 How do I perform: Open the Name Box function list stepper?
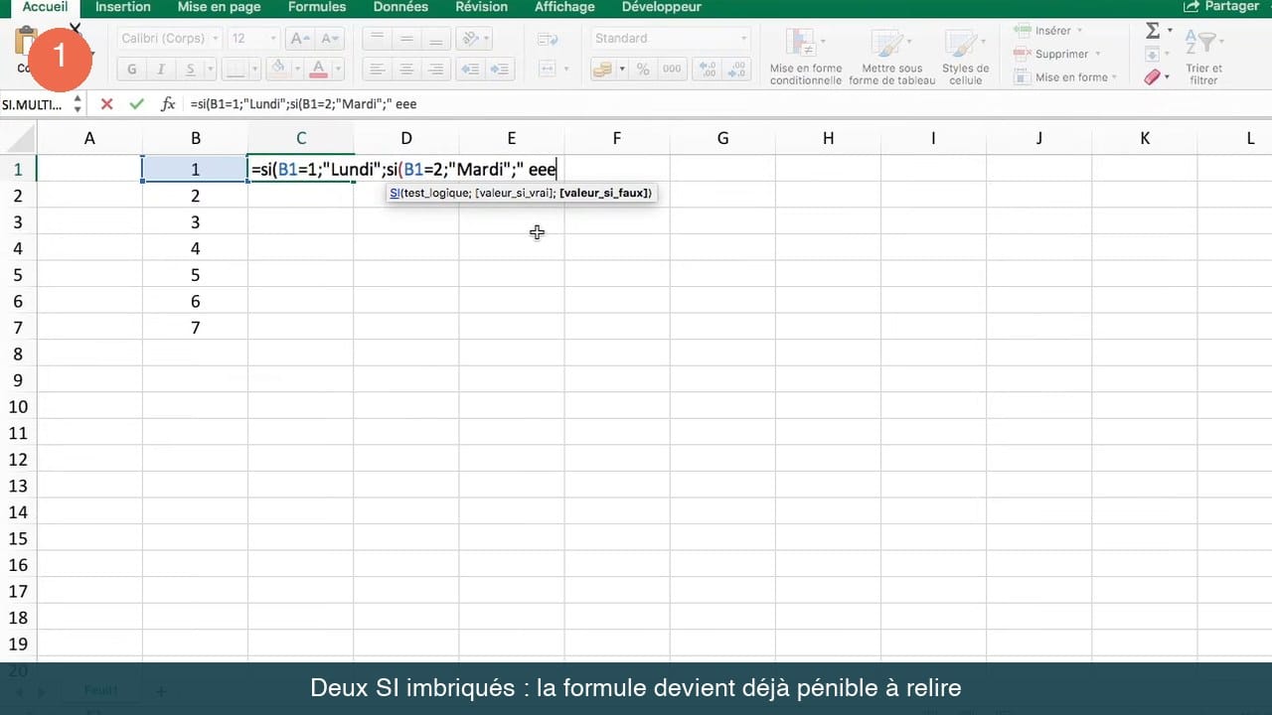click(x=78, y=103)
